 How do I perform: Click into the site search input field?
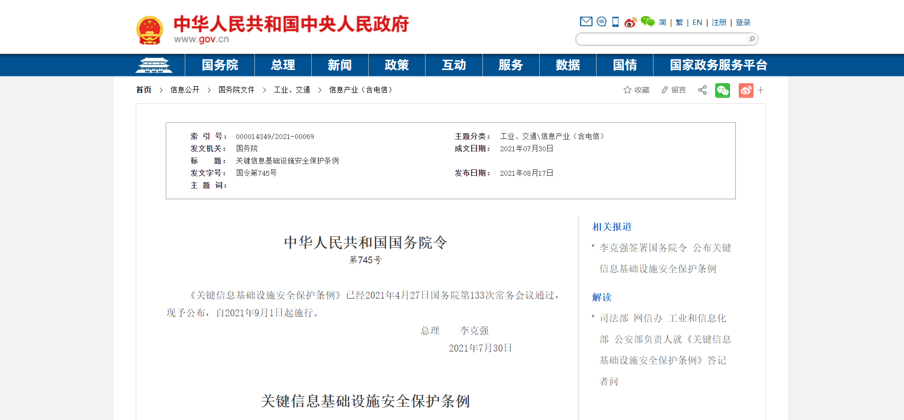pyautogui.click(x=662, y=39)
